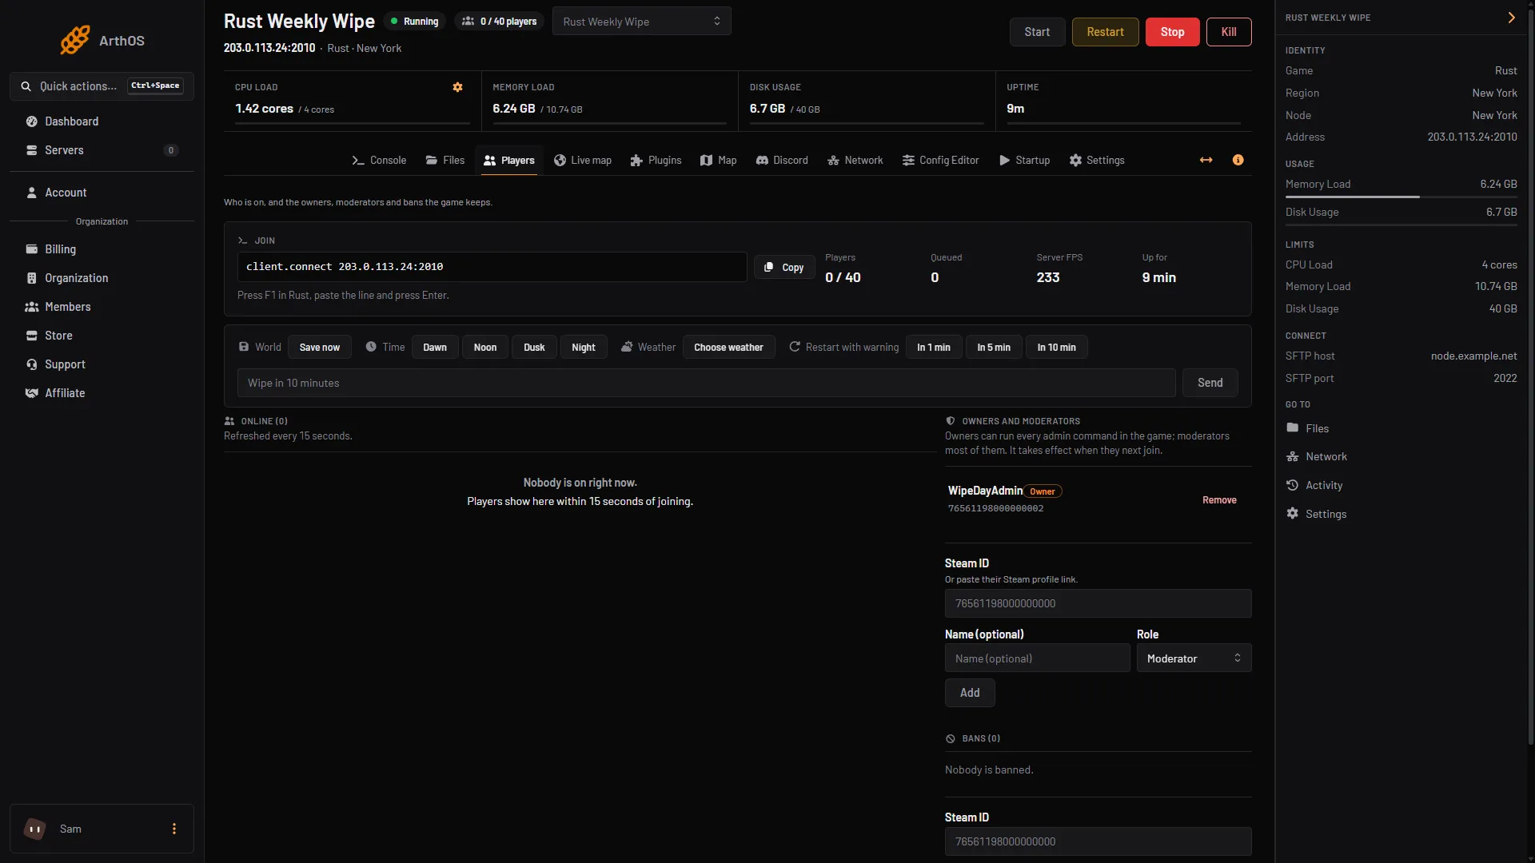
Task: Switch to the Console tab
Action: point(379,161)
